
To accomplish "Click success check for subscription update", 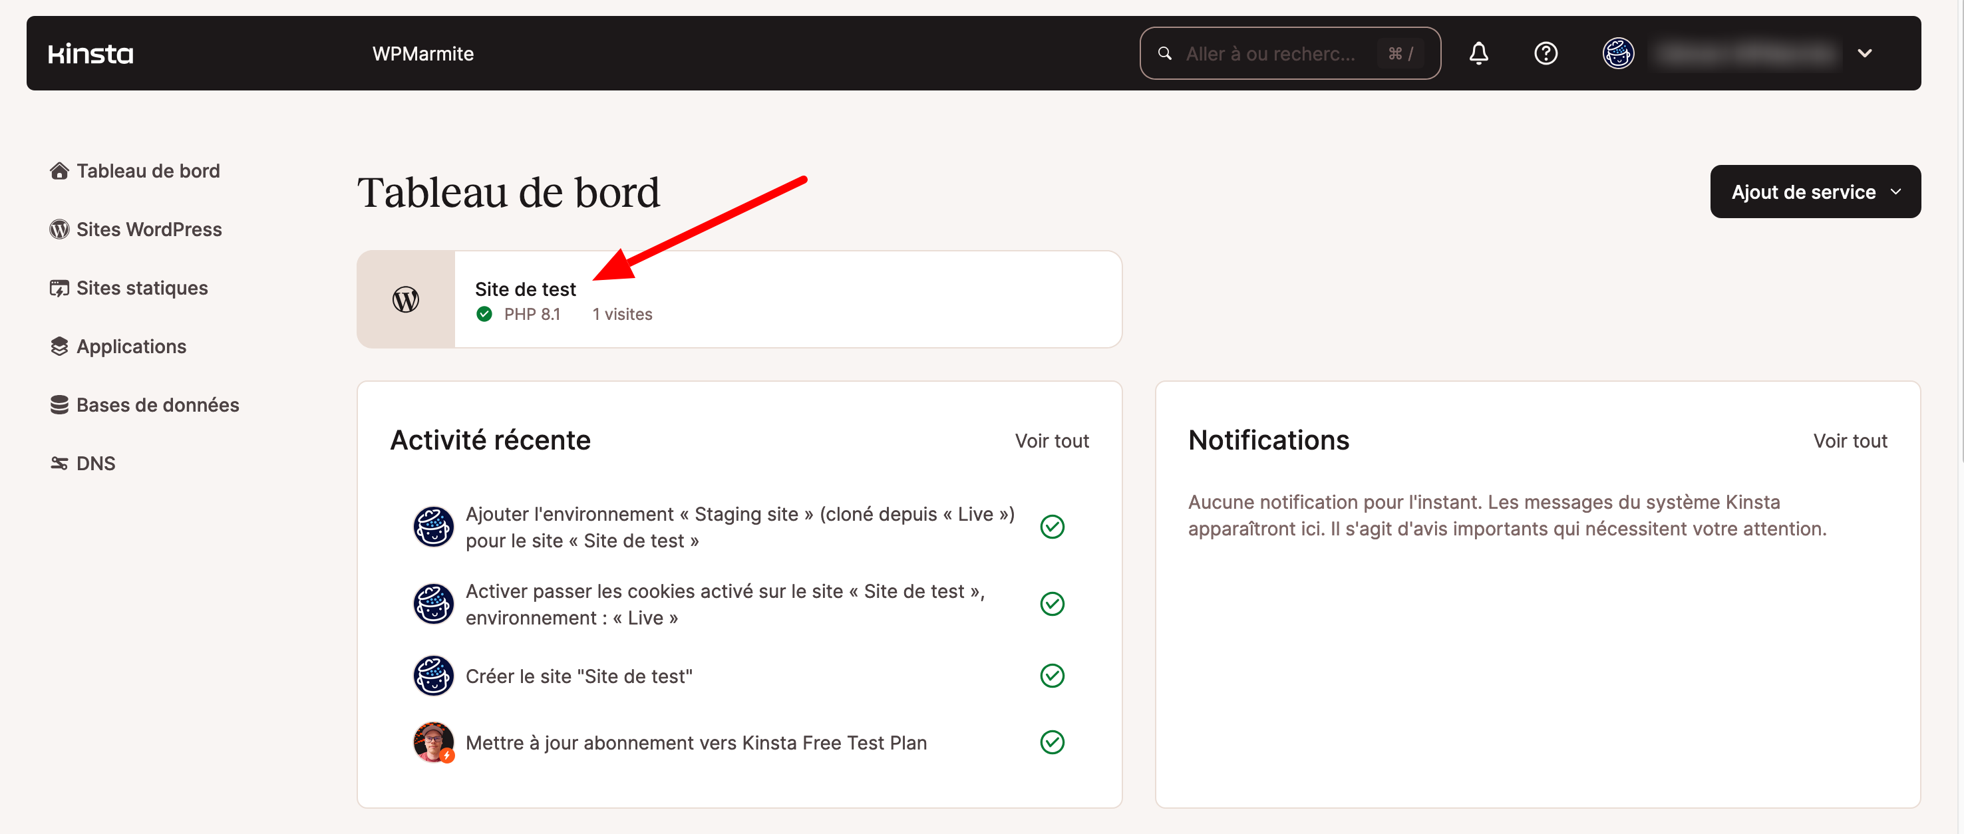I will tap(1052, 742).
